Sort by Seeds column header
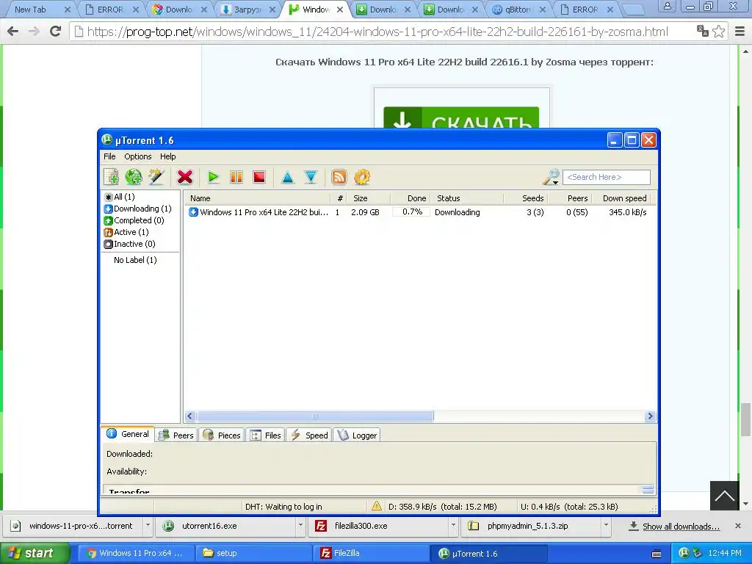 (526, 198)
